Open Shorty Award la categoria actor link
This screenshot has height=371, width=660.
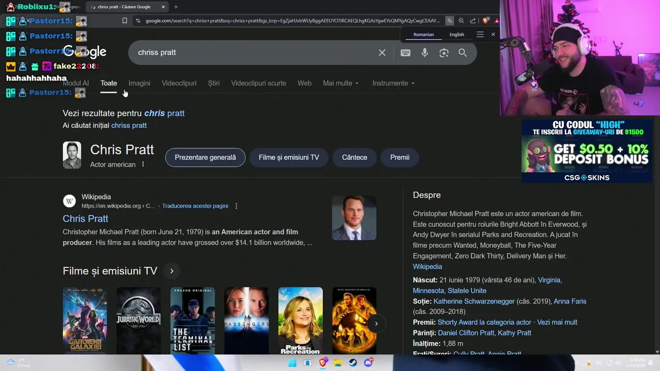484,322
